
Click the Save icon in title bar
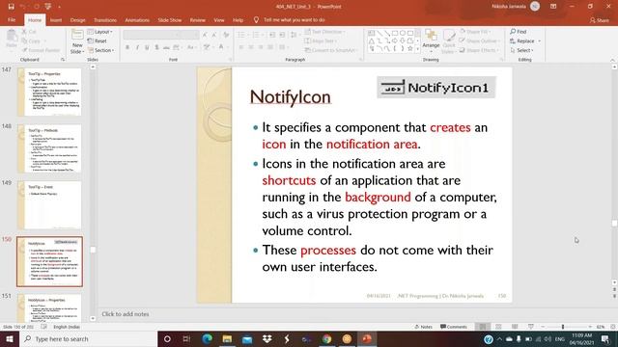coord(11,7)
